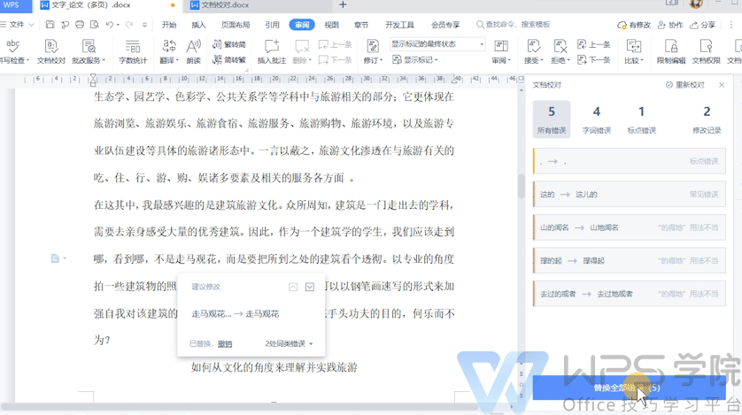Click the vertical document scrollbar

tap(521, 187)
